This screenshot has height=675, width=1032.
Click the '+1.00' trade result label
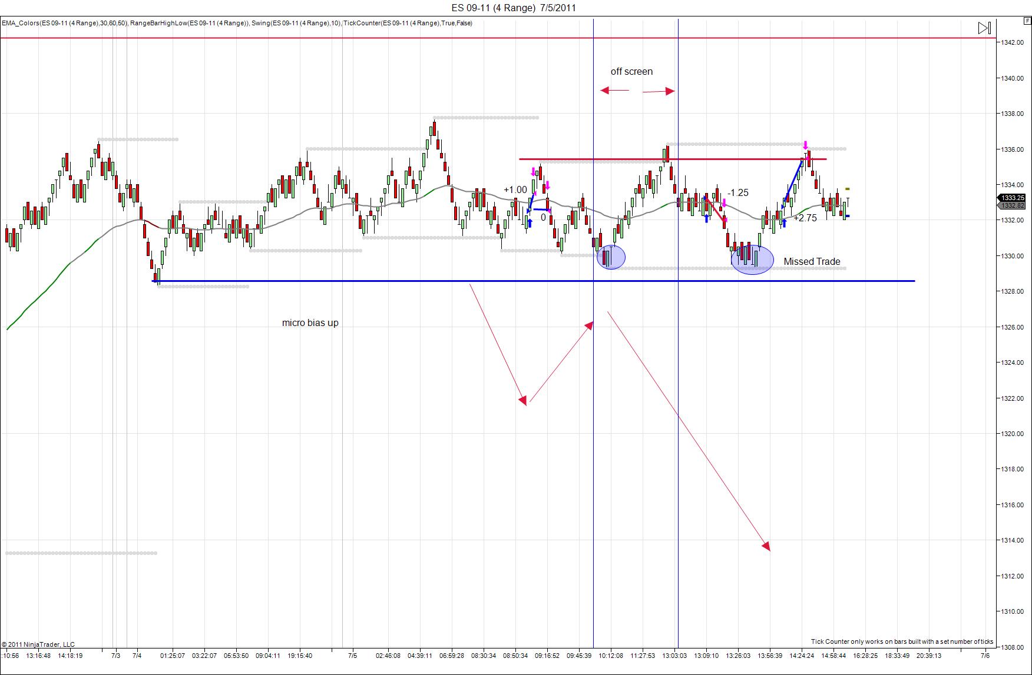pyautogui.click(x=515, y=189)
